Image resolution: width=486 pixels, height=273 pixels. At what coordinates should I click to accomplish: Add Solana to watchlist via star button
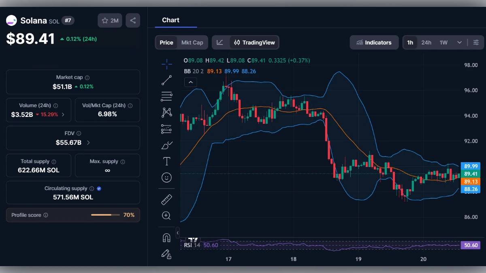(109, 20)
